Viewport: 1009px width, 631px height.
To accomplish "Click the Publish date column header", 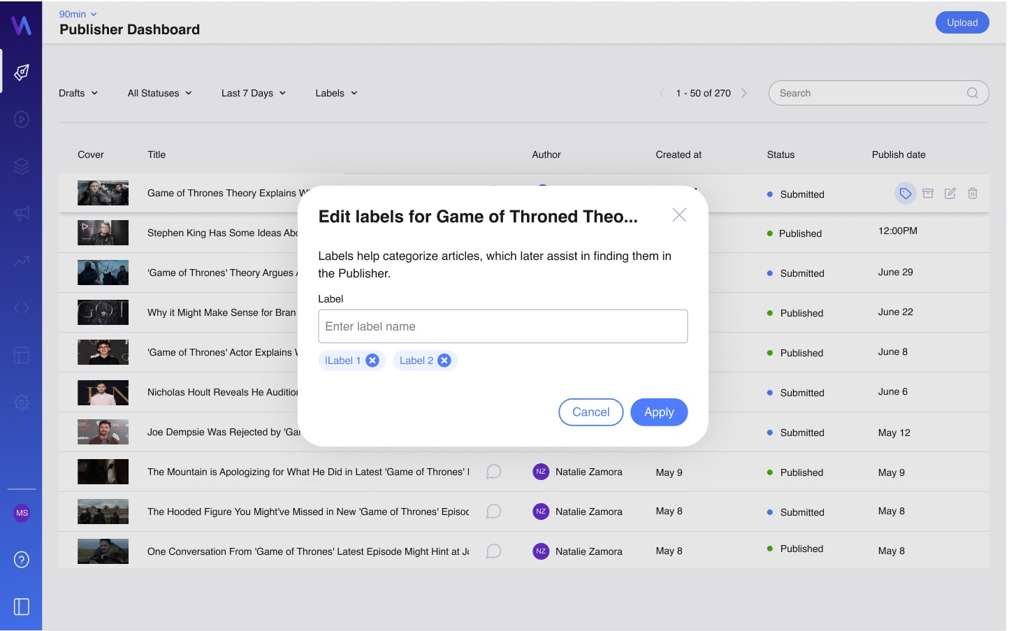I will coord(899,154).
